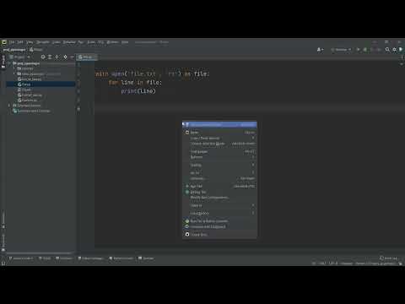Select the highlighted file in the project tree
Viewport: 405px width, 304px height.
[x=40, y=84]
